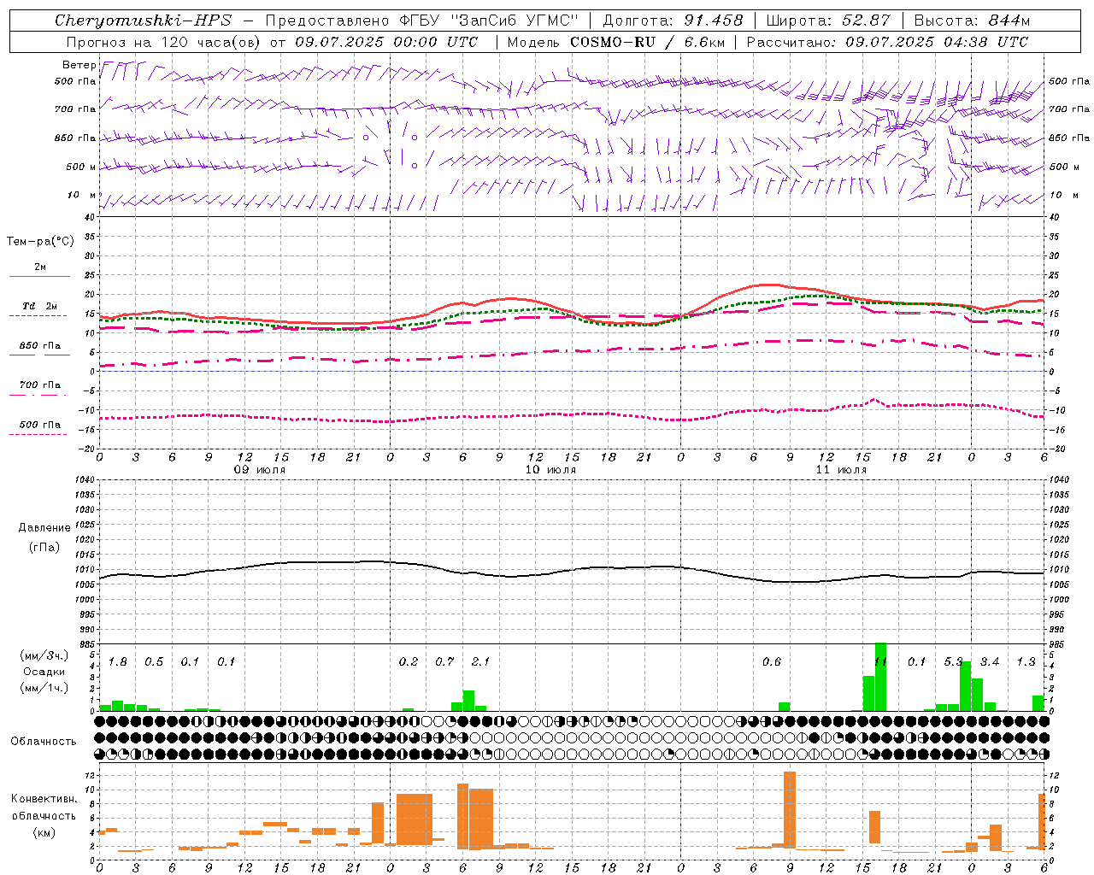The height and width of the screenshot is (875, 1094).
Task: Click the (мм/1ч.) precipitation unit label
Action: click(x=44, y=688)
